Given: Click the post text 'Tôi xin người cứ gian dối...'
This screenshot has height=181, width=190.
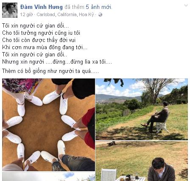Looking at the screenshot, I should pos(36,26).
